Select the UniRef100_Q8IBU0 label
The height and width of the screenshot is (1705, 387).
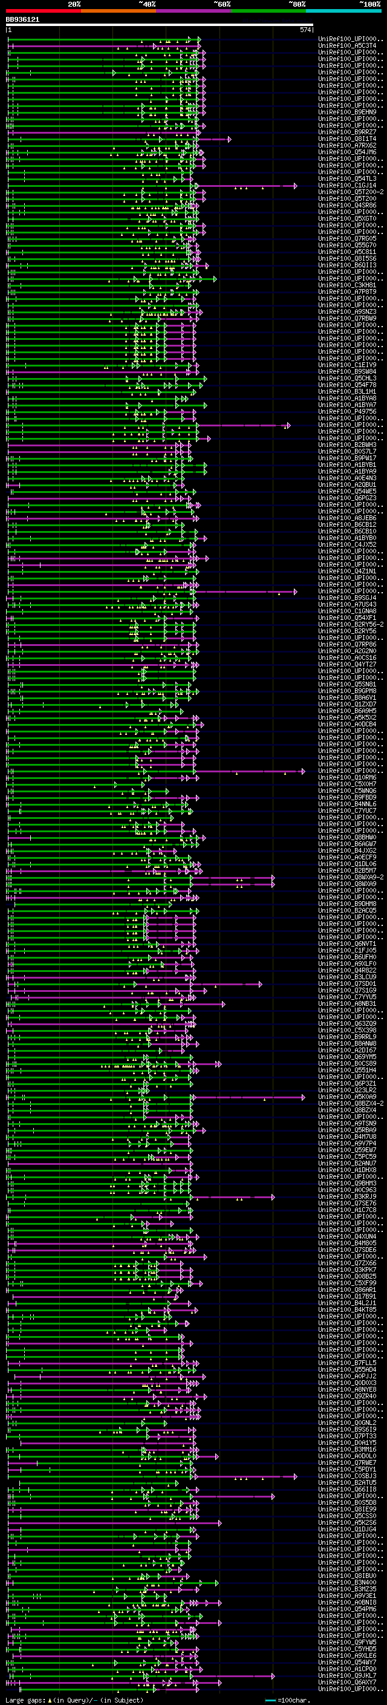[347, 1576]
